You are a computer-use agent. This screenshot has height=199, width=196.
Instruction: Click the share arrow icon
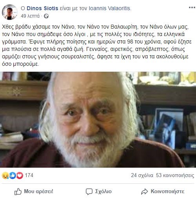click(x=144, y=192)
